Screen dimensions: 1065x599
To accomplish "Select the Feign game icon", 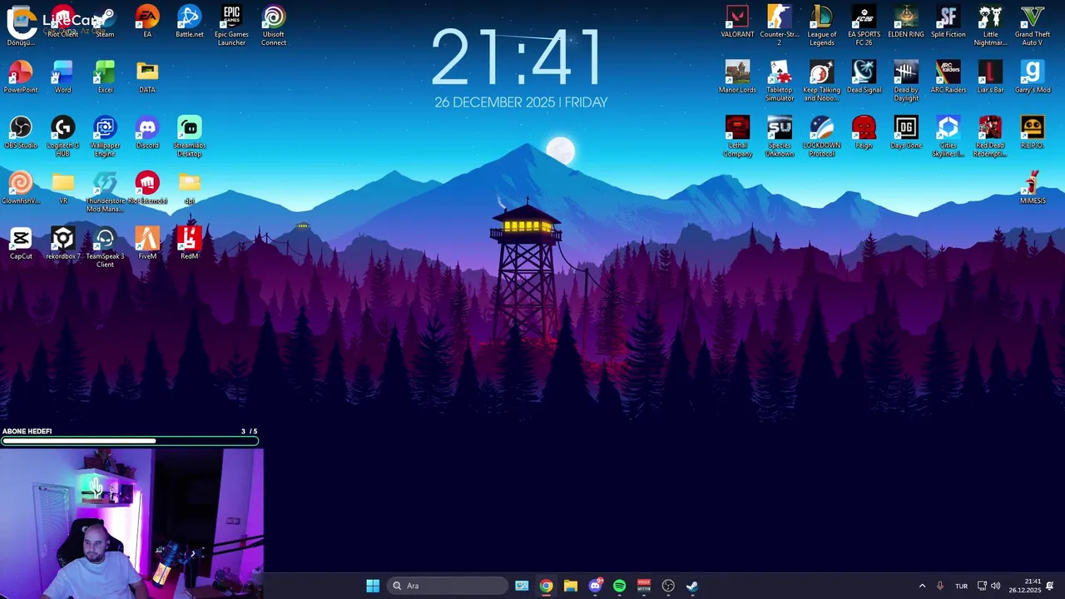I will click(864, 133).
